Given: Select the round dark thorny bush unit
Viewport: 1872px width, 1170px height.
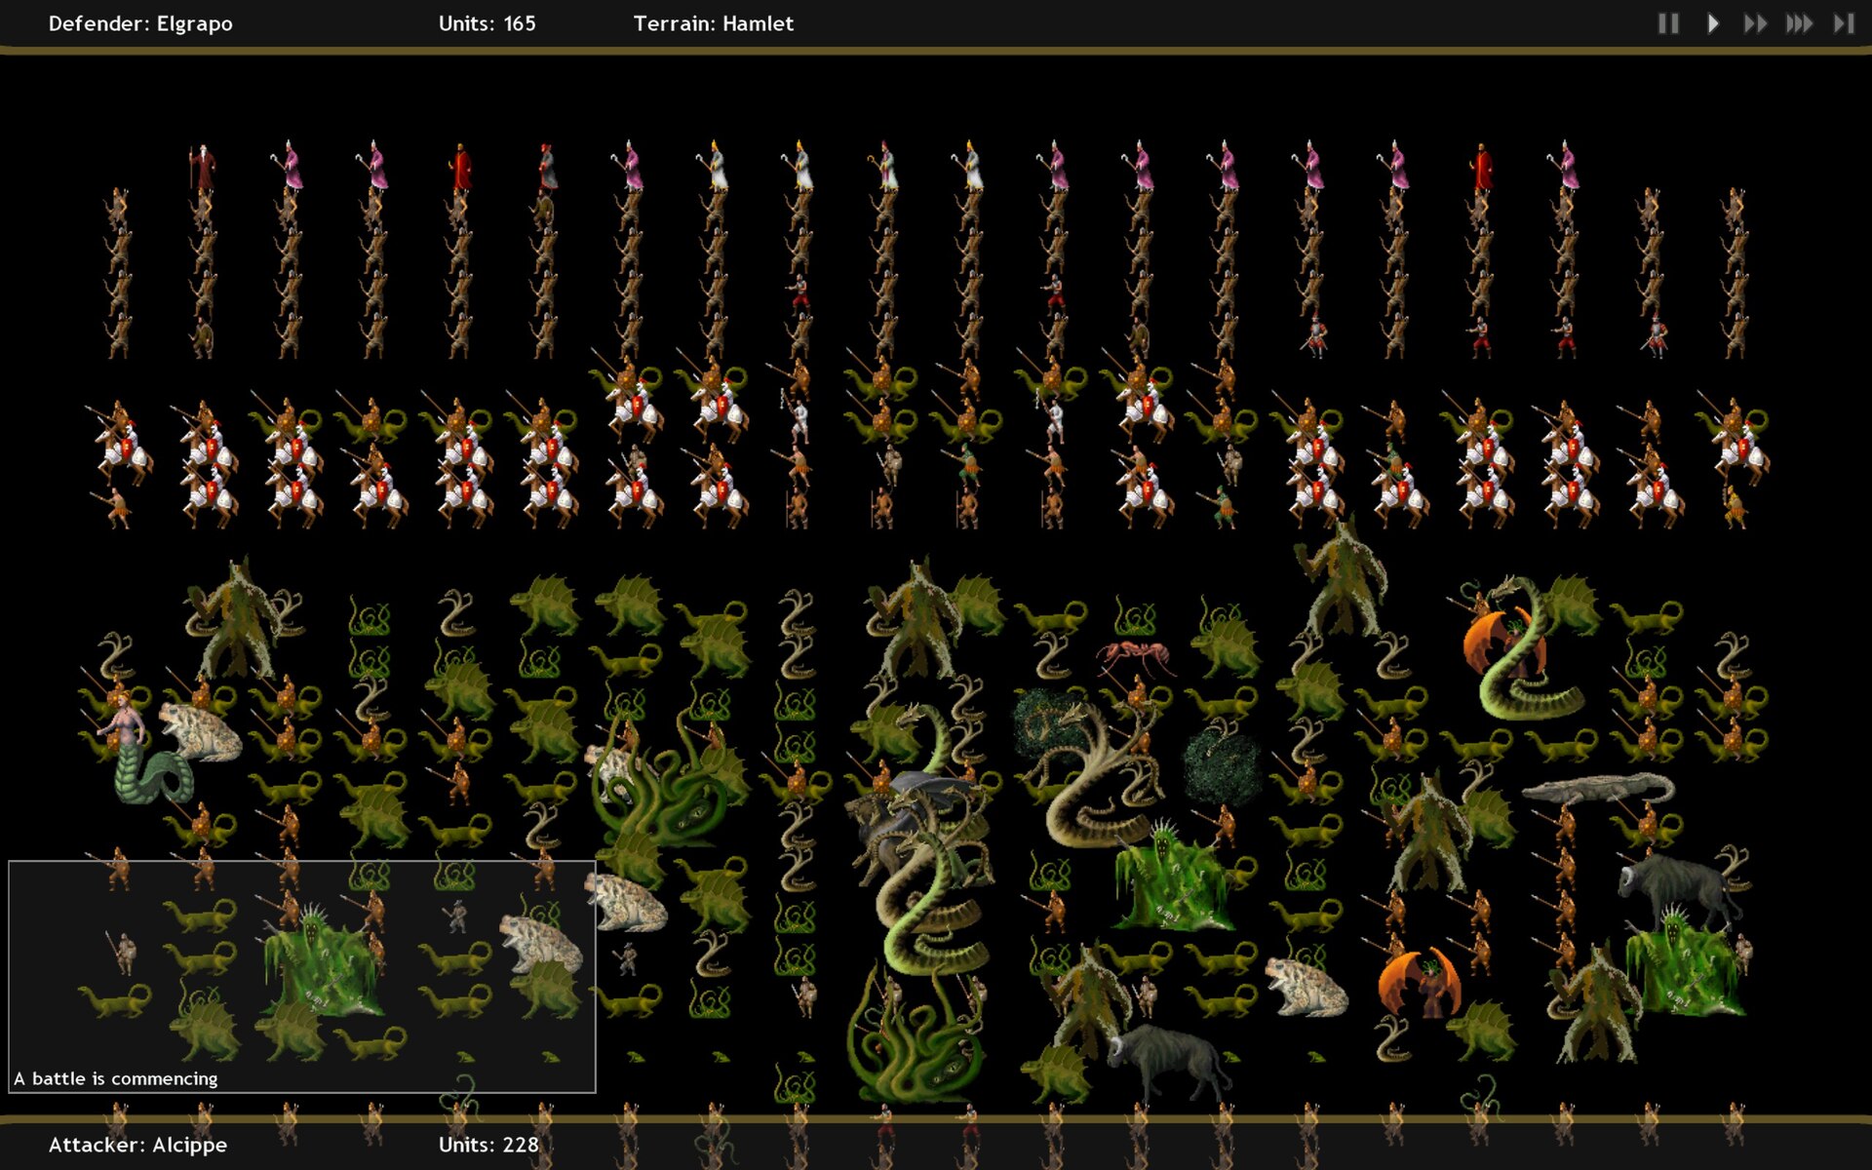Looking at the screenshot, I should click(x=1222, y=765).
